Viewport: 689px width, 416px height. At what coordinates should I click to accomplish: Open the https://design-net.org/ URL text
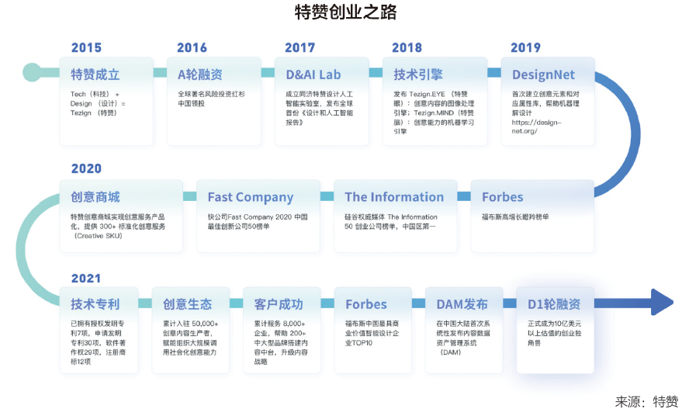536,127
